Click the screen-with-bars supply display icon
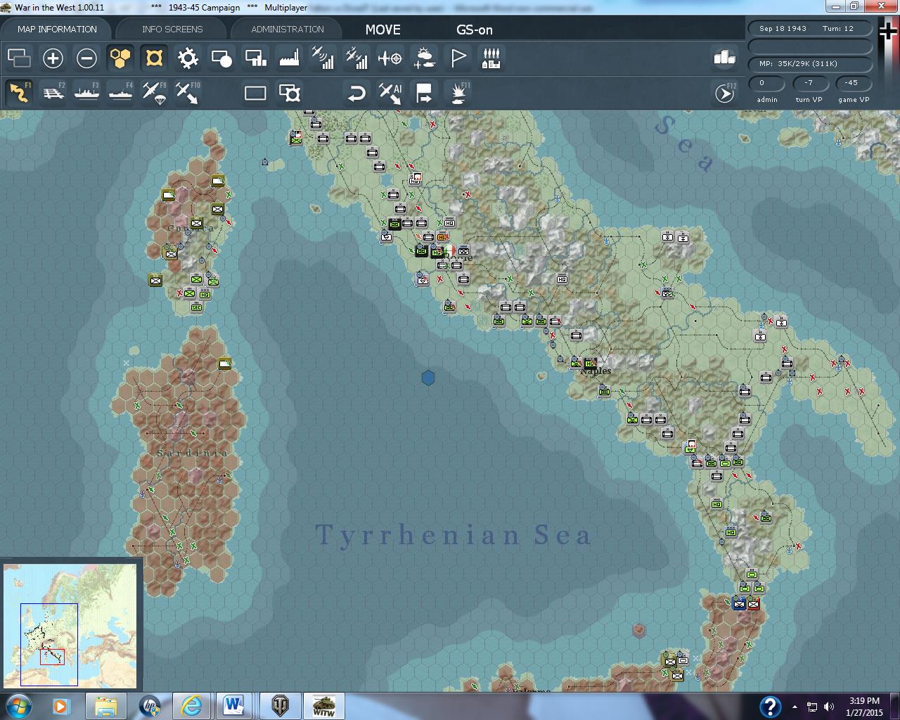Viewport: 900px width, 720px height. pos(255,58)
